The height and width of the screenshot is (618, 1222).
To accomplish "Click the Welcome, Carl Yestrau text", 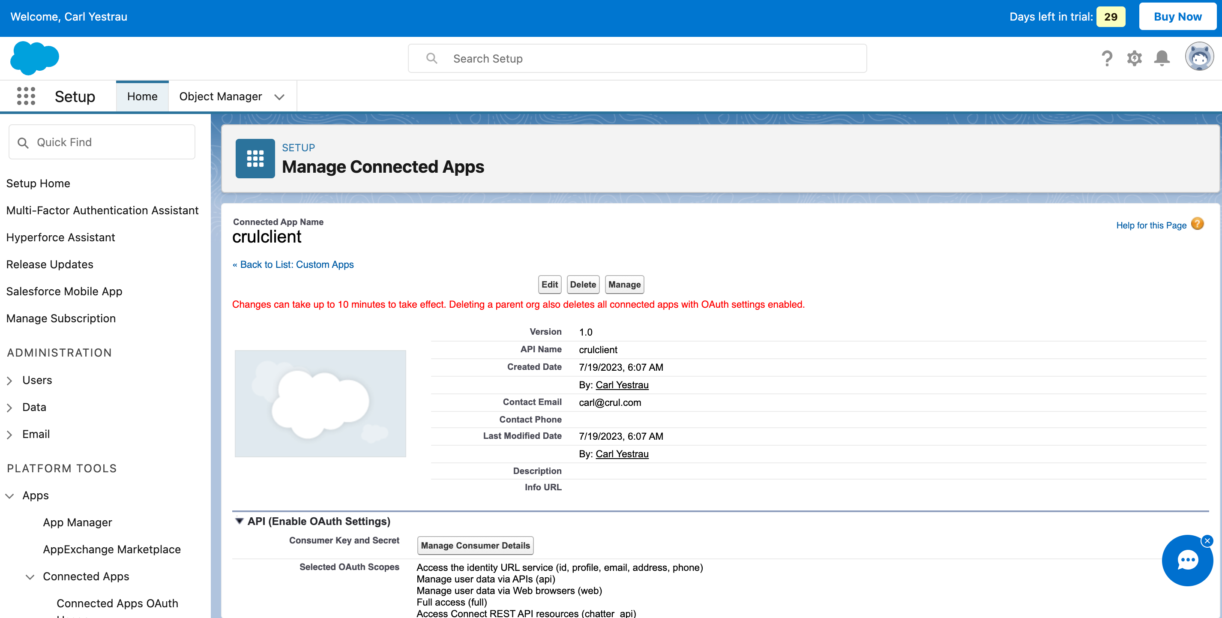I will (x=69, y=17).
